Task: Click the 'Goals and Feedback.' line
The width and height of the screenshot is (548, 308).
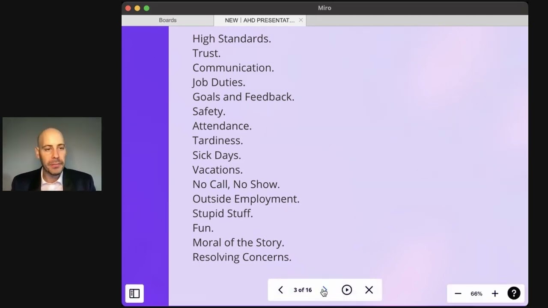Action: tap(243, 97)
